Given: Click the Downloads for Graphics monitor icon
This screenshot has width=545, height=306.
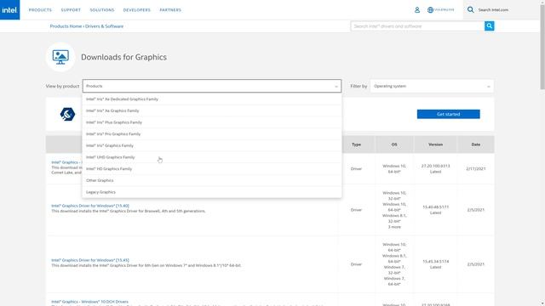Looking at the screenshot, I should pyautogui.click(x=60, y=57).
